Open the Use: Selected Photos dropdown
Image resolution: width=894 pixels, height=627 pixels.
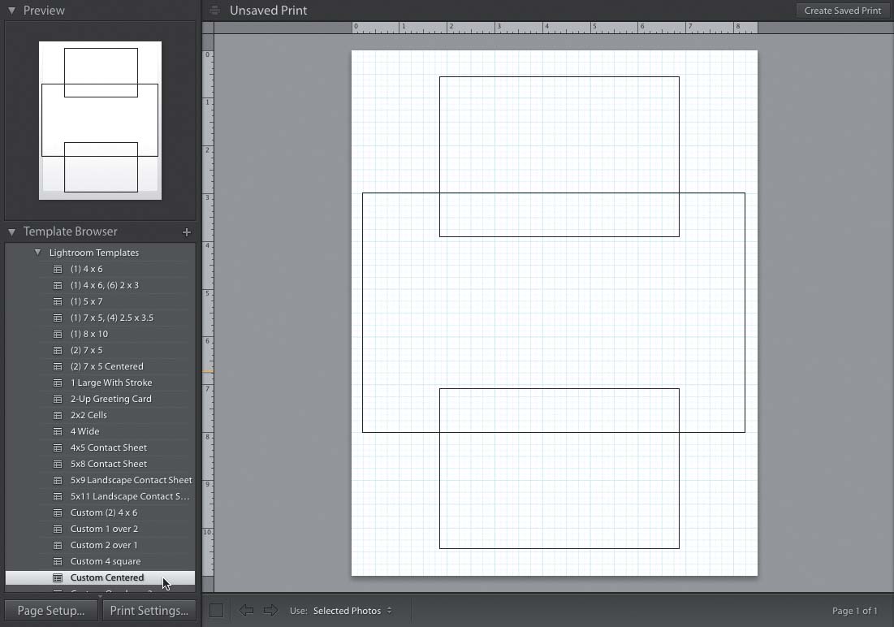click(x=352, y=611)
